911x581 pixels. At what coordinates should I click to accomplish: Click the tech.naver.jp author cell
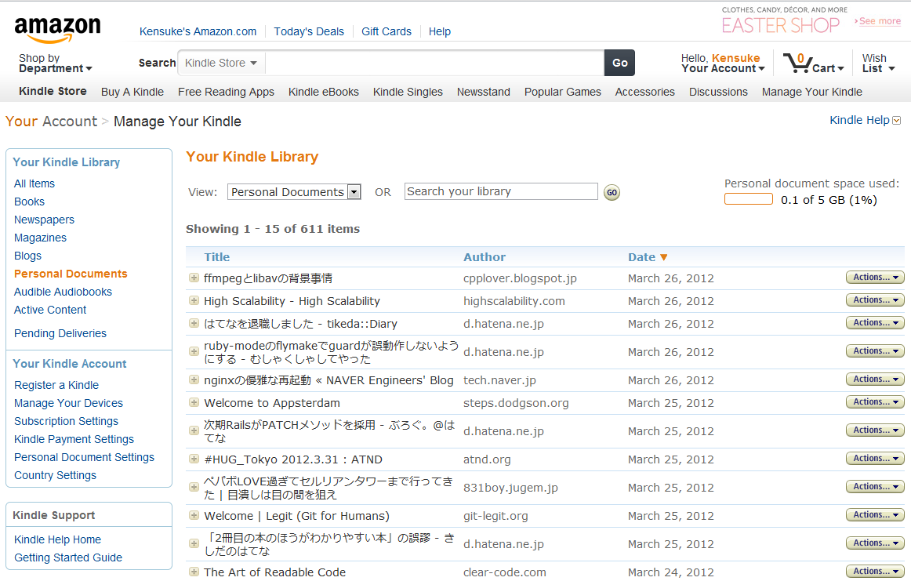pyautogui.click(x=499, y=380)
